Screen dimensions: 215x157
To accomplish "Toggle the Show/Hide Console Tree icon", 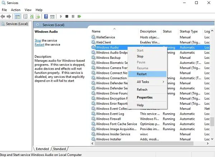I will [18, 16].
